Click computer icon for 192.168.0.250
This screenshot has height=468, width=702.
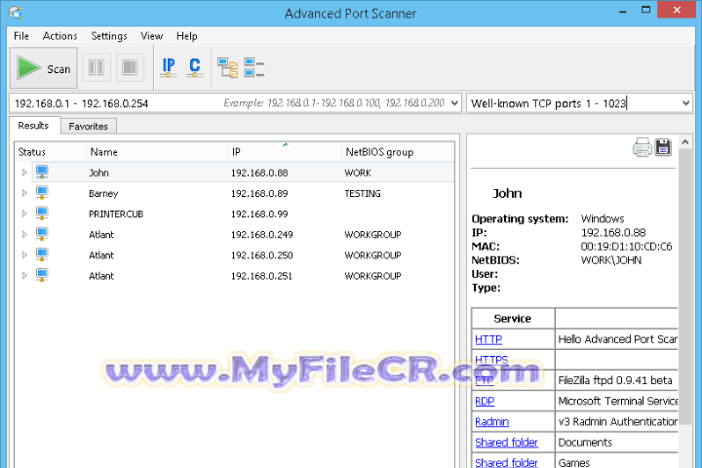(42, 254)
